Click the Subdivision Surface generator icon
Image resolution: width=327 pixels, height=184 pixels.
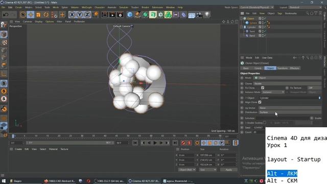click(x=145, y=15)
